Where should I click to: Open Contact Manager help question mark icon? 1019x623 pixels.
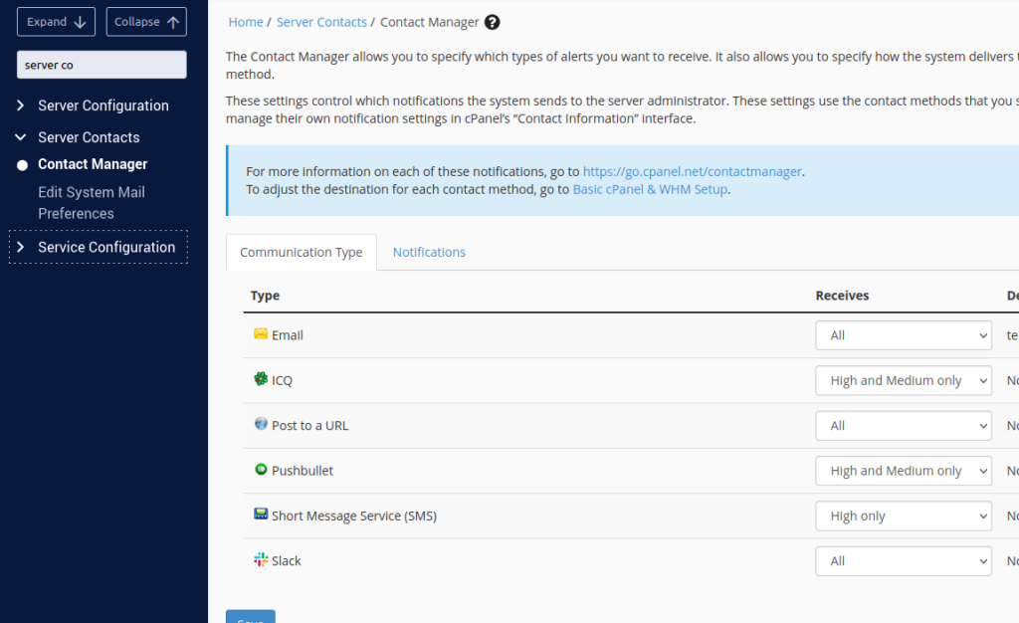click(492, 22)
